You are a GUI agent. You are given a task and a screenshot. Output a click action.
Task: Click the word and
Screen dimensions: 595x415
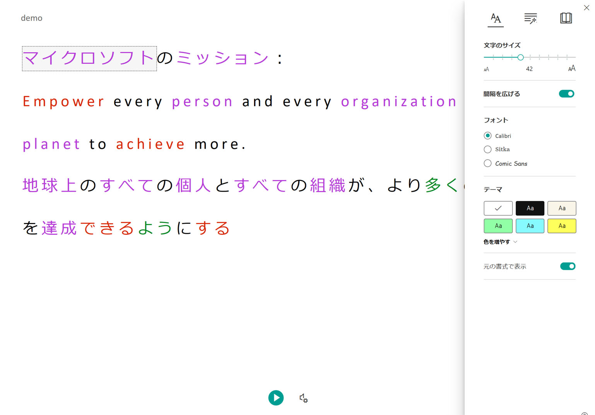(258, 102)
